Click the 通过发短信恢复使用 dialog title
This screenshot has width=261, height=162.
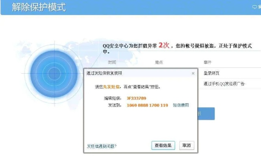click(104, 73)
